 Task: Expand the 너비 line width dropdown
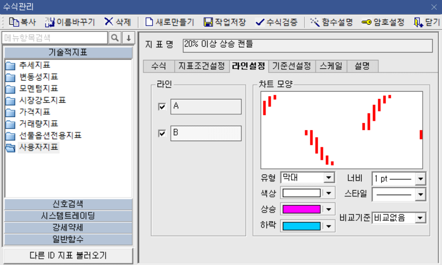[421, 179]
